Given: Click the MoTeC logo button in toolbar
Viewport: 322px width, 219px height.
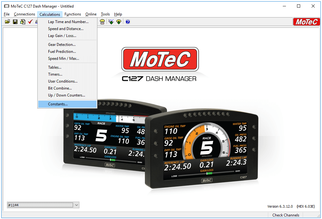Looking at the screenshot, I should pyautogui.click(x=306, y=22).
